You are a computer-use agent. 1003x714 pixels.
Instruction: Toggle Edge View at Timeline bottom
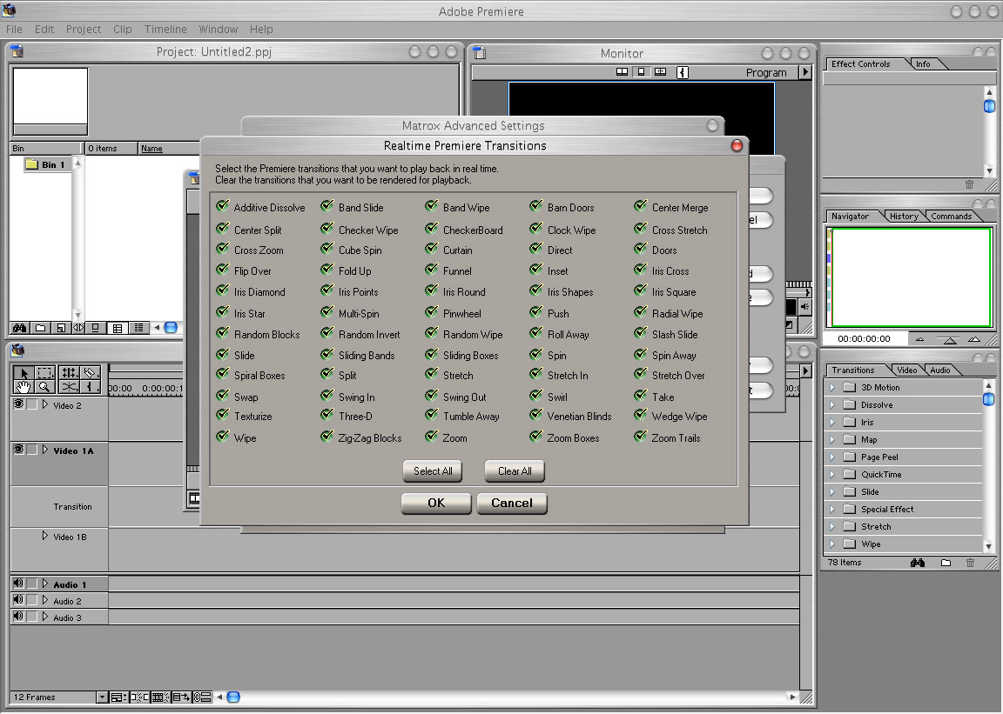click(x=160, y=697)
